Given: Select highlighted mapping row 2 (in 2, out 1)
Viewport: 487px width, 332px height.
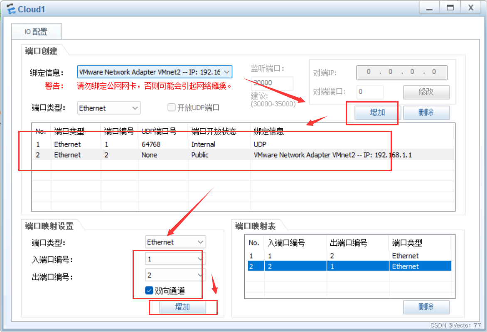Looking at the screenshot, I should pyautogui.click(x=349, y=266).
